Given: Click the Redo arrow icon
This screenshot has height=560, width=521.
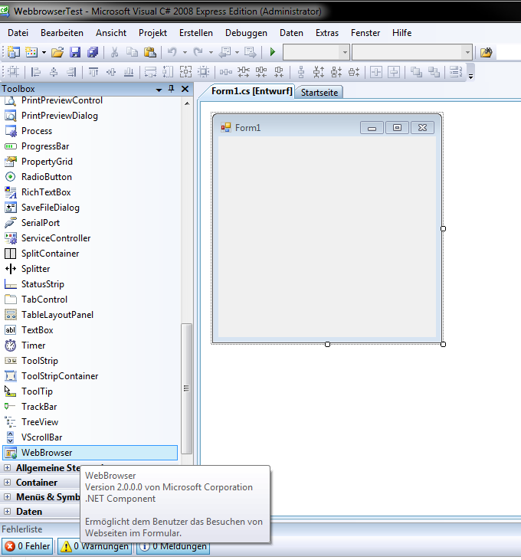Looking at the screenshot, I should point(198,53).
